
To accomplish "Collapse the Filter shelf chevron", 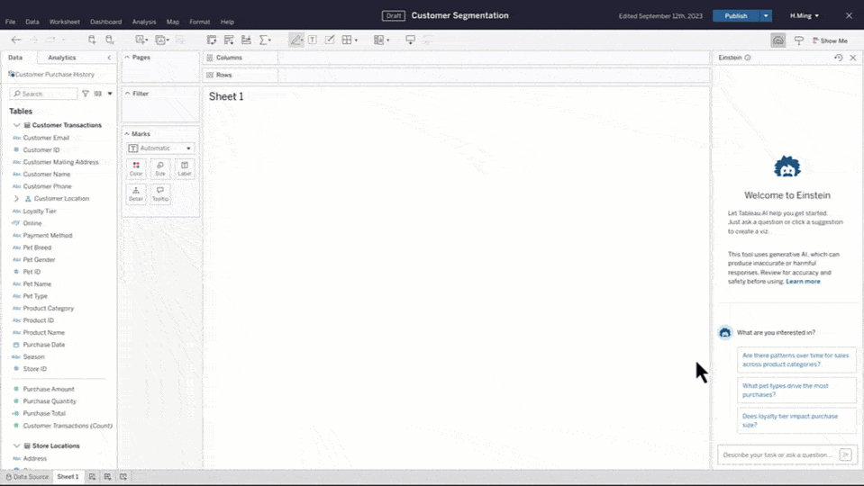I will point(127,94).
